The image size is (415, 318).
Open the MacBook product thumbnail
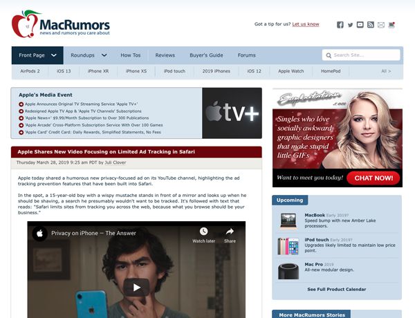(288, 221)
